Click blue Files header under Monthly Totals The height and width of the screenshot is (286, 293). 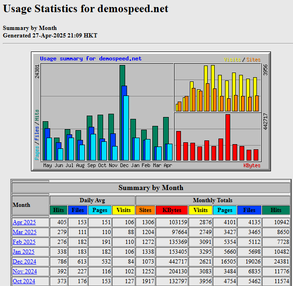[x=249, y=211]
